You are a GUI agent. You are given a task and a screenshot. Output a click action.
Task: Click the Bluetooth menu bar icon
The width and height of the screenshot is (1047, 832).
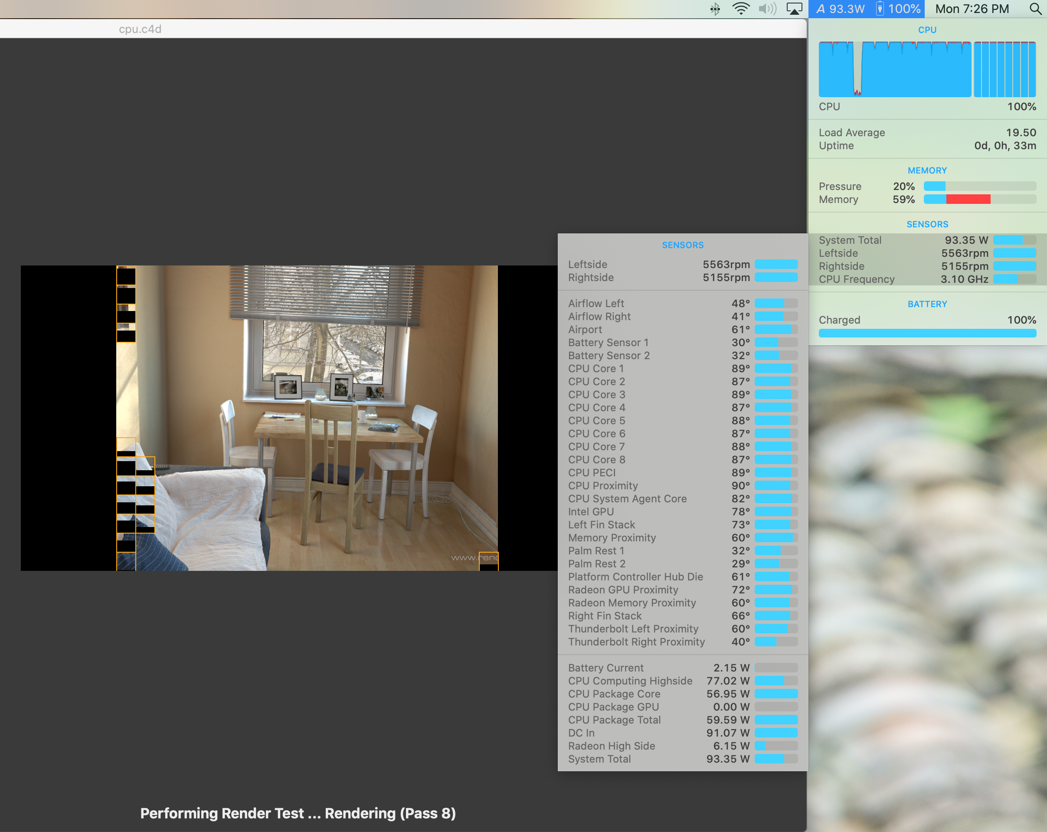[x=715, y=9]
